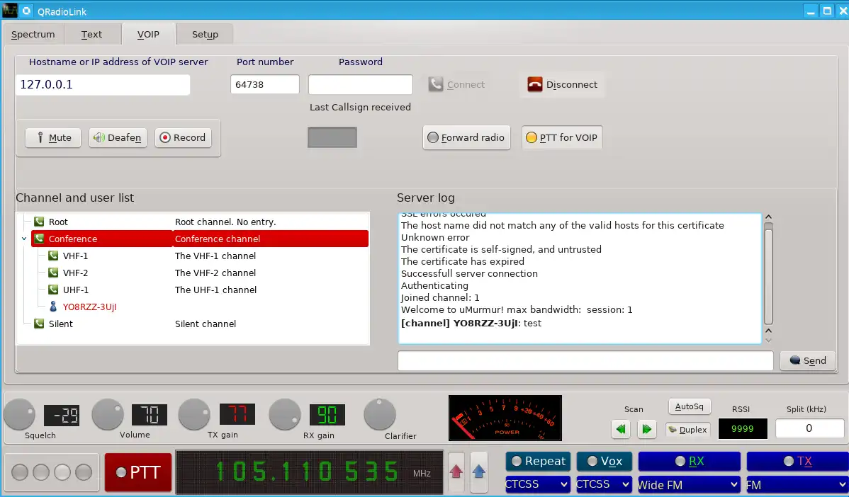Viewport: 849px width, 497px height.
Task: Click the Deafen speaker button
Action: [118, 137]
